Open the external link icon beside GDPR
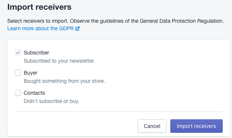Image resolution: width=232 pixels, height=138 pixels. click(x=78, y=28)
